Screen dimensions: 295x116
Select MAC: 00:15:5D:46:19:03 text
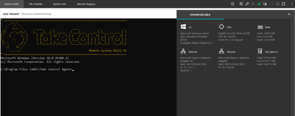231,64
